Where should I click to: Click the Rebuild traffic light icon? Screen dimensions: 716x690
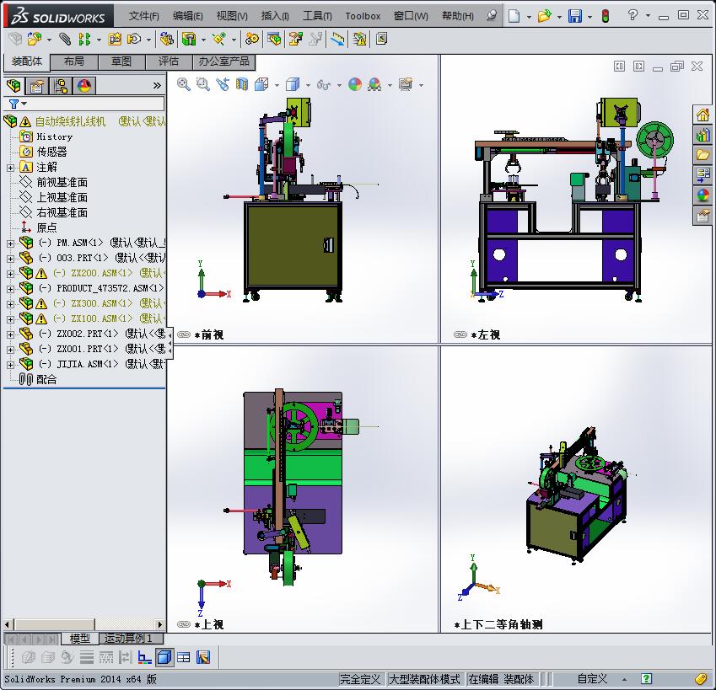[x=606, y=16]
